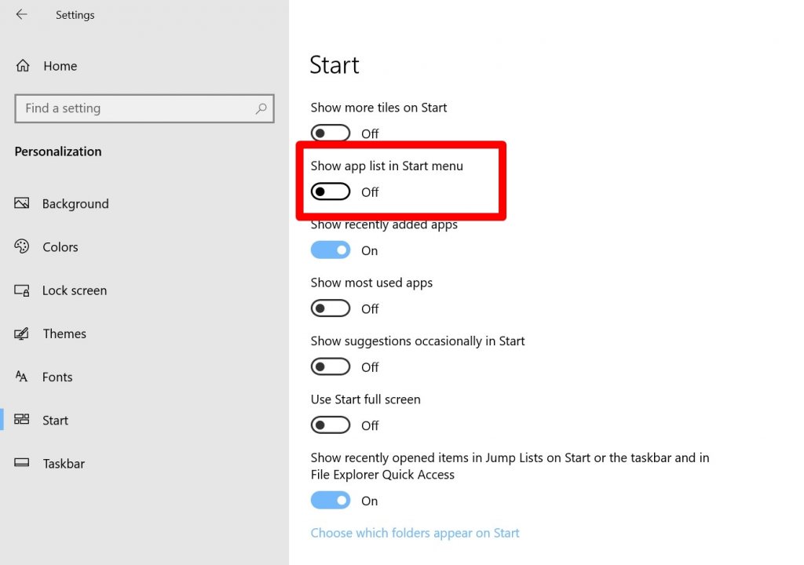Turn on Use Start full screen
Screen dimensions: 804x565
[x=330, y=425]
